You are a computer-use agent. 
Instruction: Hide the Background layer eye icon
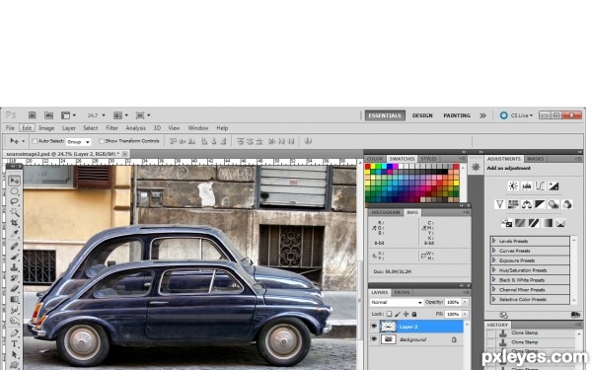[374, 339]
